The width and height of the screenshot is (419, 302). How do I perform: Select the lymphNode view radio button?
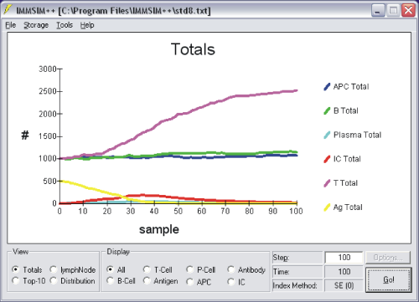pyautogui.click(x=54, y=269)
